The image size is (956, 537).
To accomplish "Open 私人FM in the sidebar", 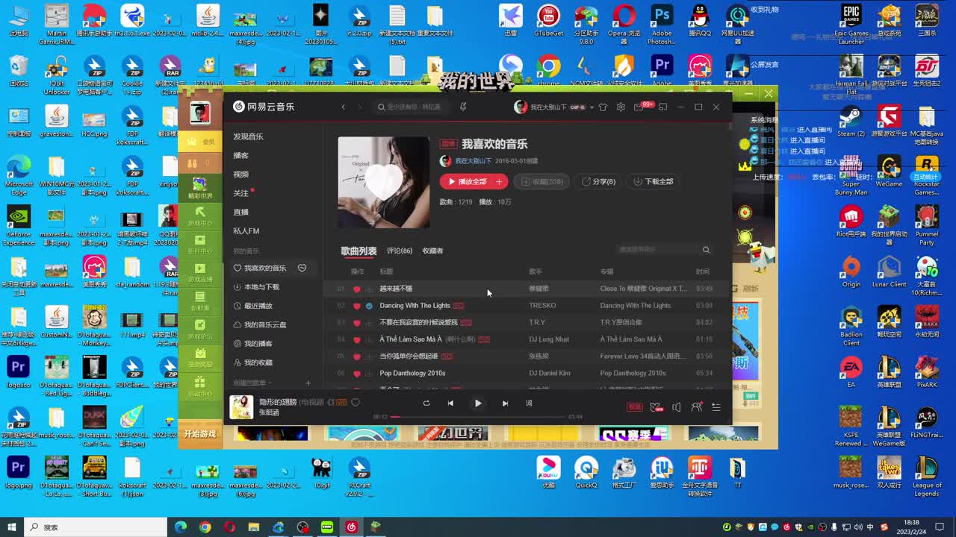I will (x=246, y=231).
